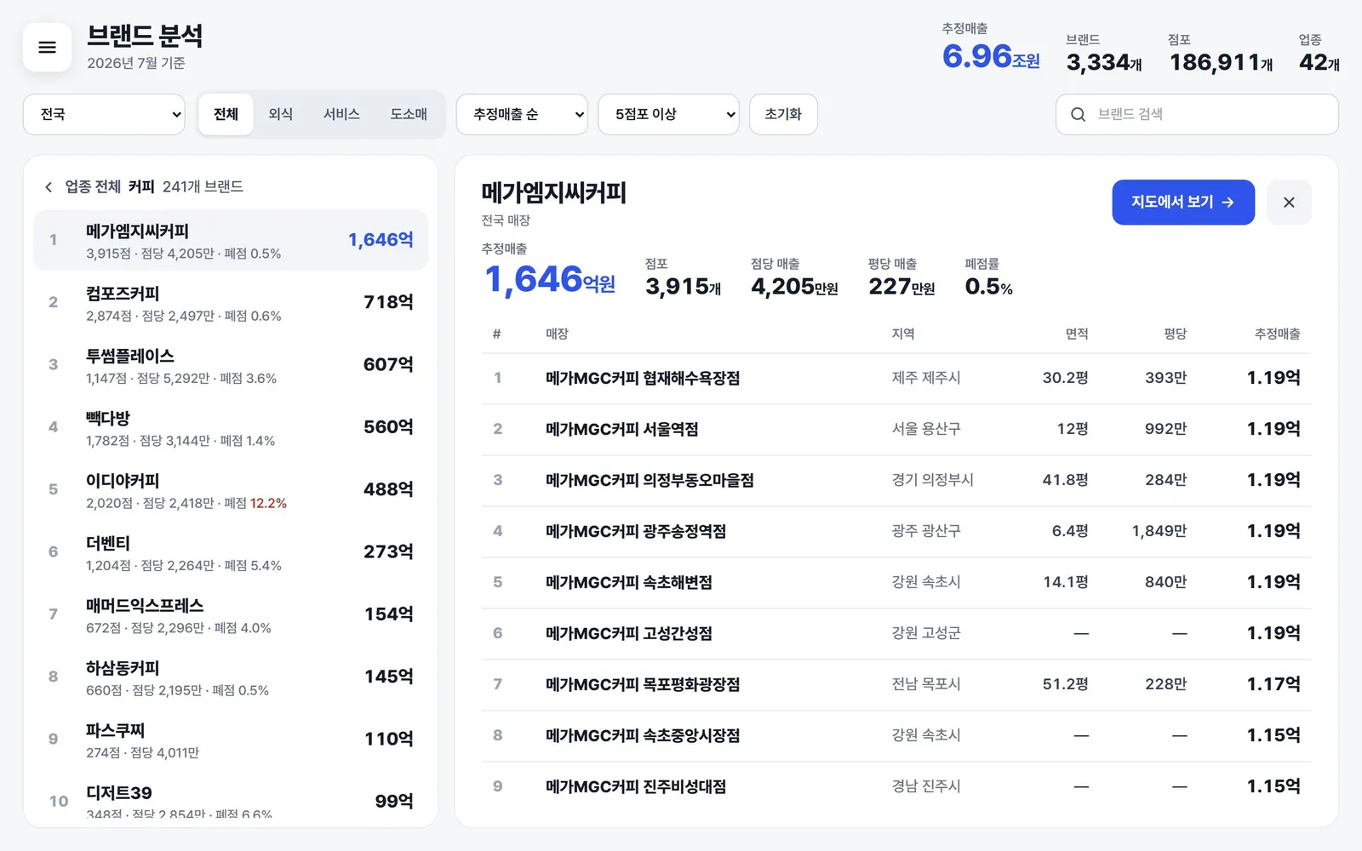Click the 광주 광산구 region cell
The image size is (1362, 851).
point(926,531)
